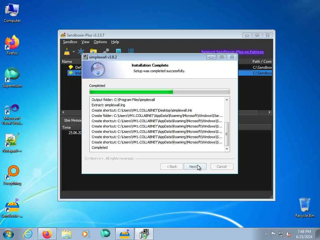Click sandbox list scroll right arrow

click(x=270, y=112)
